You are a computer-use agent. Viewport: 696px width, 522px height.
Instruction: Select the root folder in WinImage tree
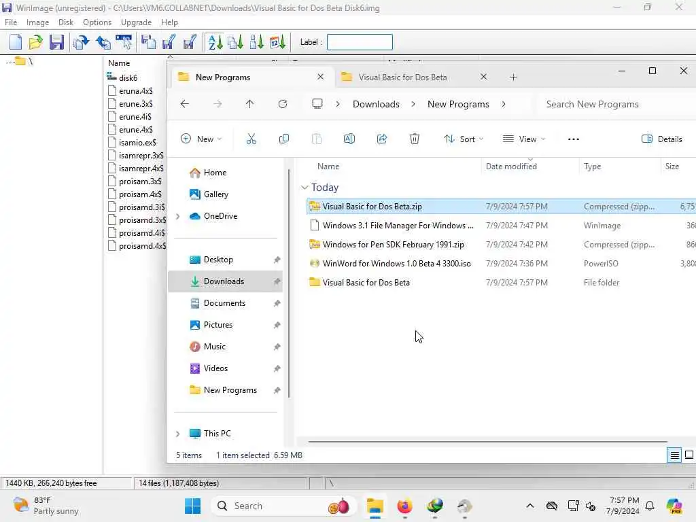[x=23, y=61]
